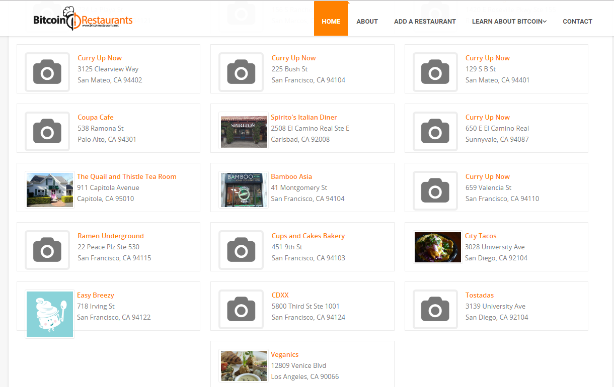Open Quail and Thistle Tea Room photo

[x=50, y=190]
